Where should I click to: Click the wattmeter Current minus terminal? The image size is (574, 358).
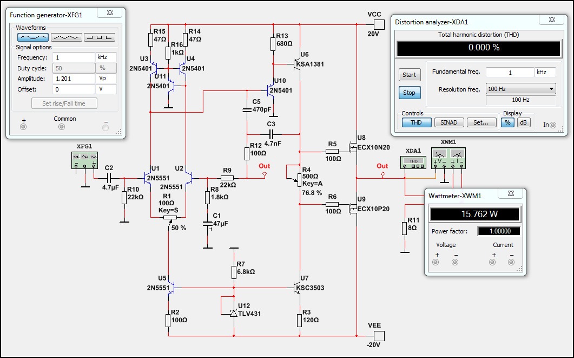click(x=511, y=262)
